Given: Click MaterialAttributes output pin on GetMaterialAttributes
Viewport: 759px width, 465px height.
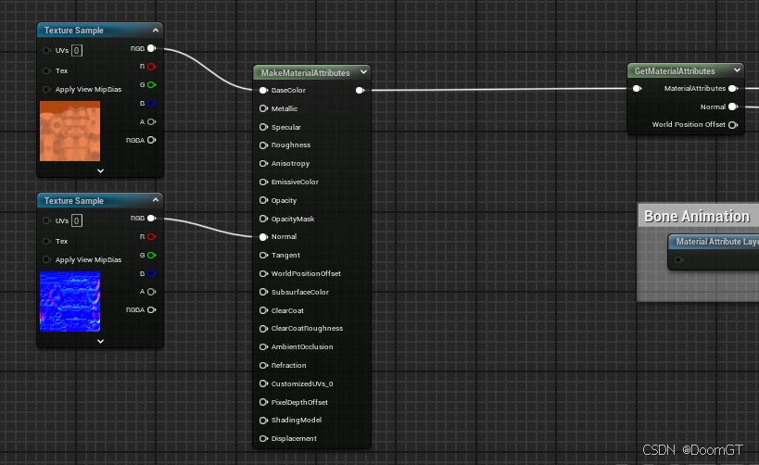Looking at the screenshot, I should click(x=733, y=89).
